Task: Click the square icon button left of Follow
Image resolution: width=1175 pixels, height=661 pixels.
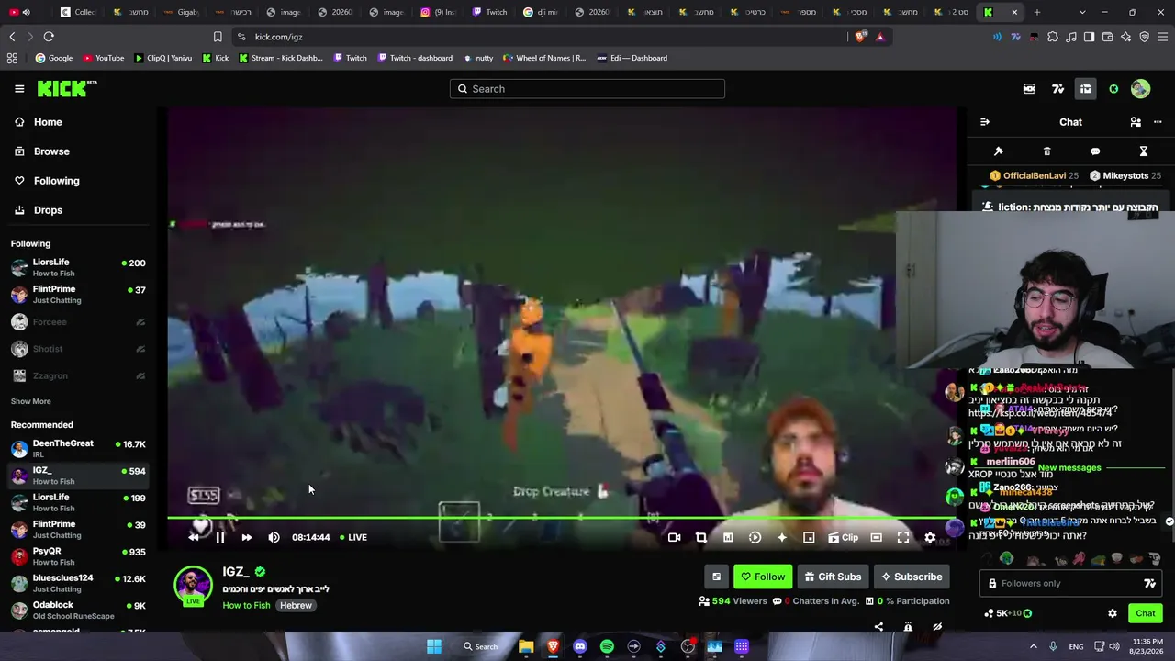Action: tap(717, 577)
